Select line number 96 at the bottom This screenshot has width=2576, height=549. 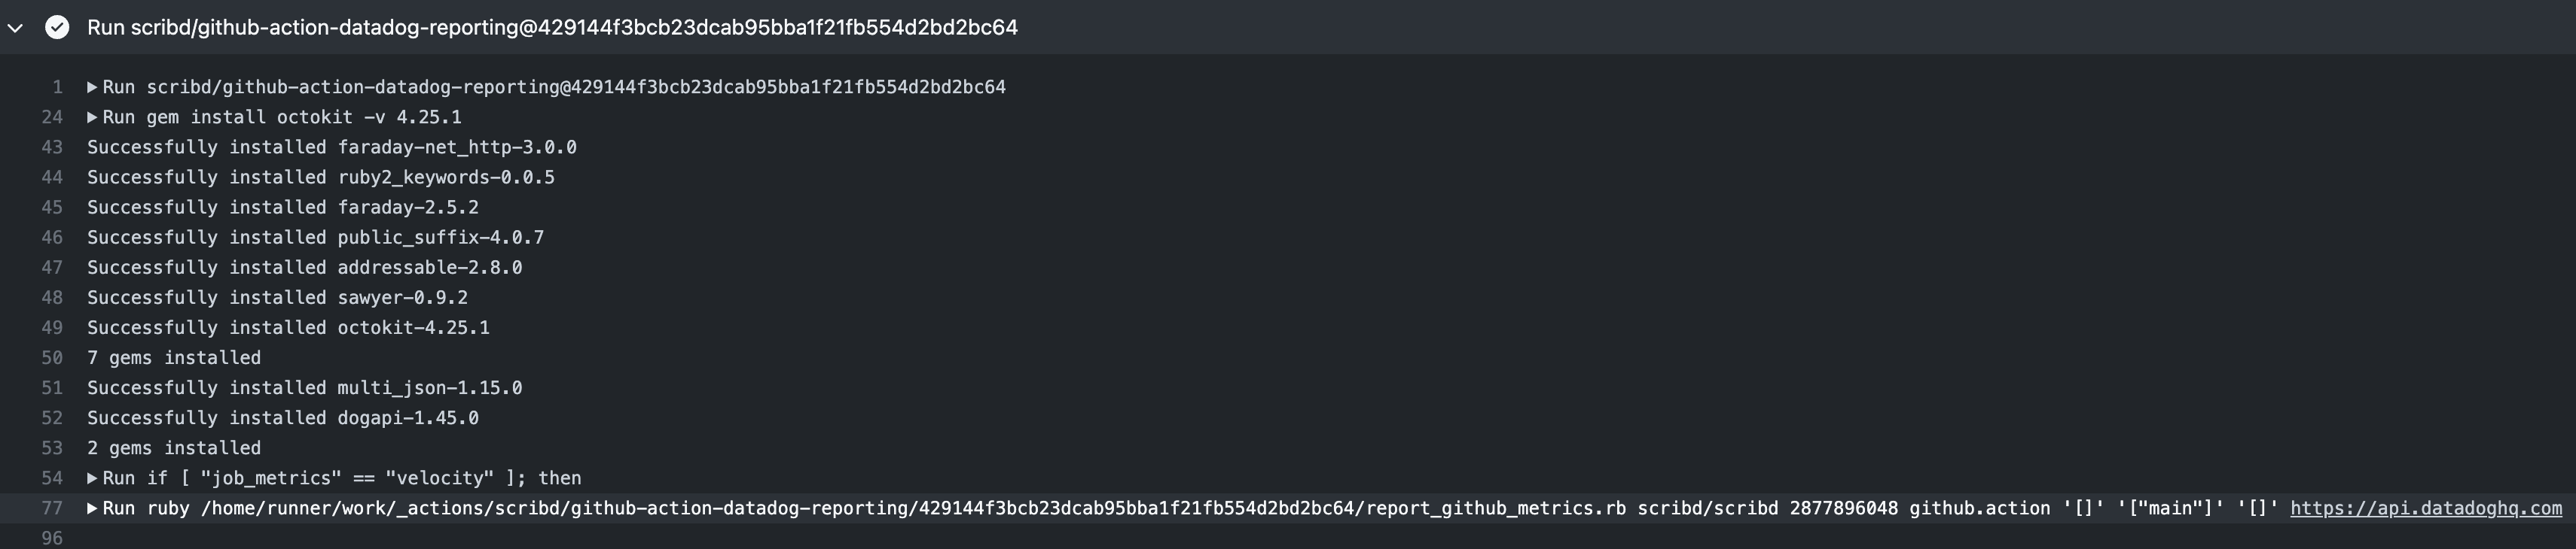tap(51, 538)
